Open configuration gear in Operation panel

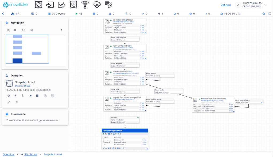pos(9,96)
